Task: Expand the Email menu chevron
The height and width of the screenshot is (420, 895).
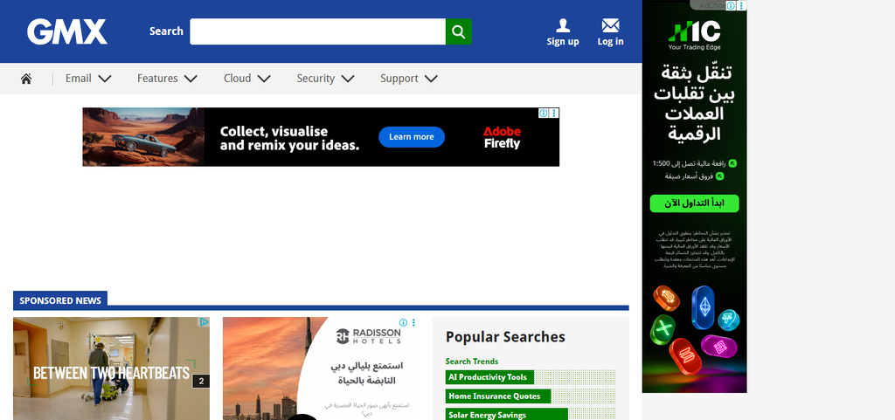Action: point(105,79)
